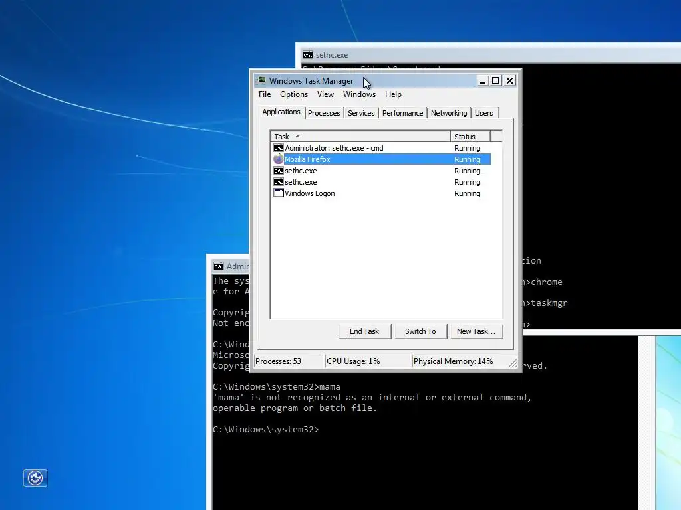Screen dimensions: 681x510
Task: Click the sethc.exe window title text
Action: (x=332, y=55)
